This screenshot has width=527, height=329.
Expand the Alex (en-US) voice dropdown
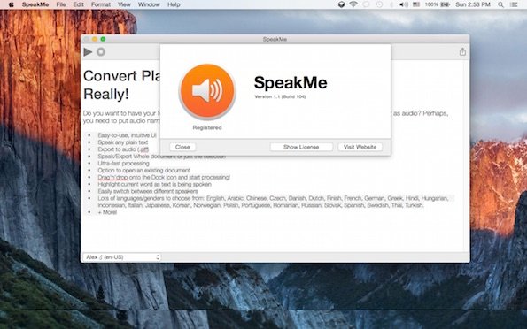click(x=121, y=257)
